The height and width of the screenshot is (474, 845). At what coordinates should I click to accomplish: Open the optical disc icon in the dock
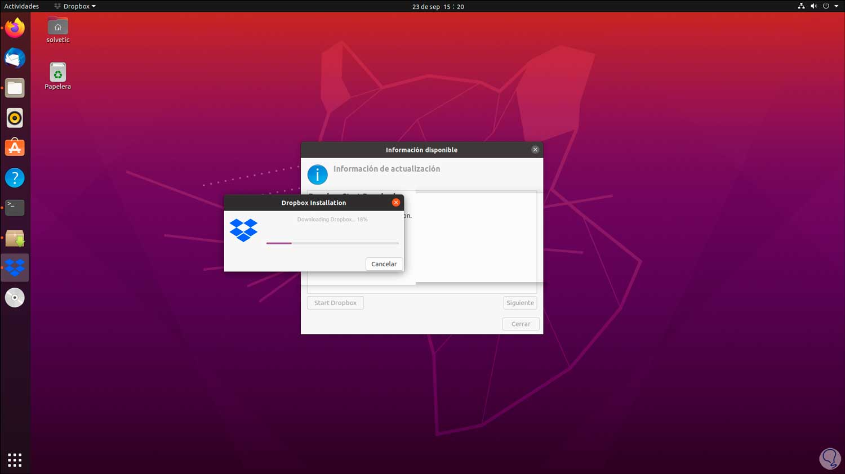click(15, 297)
